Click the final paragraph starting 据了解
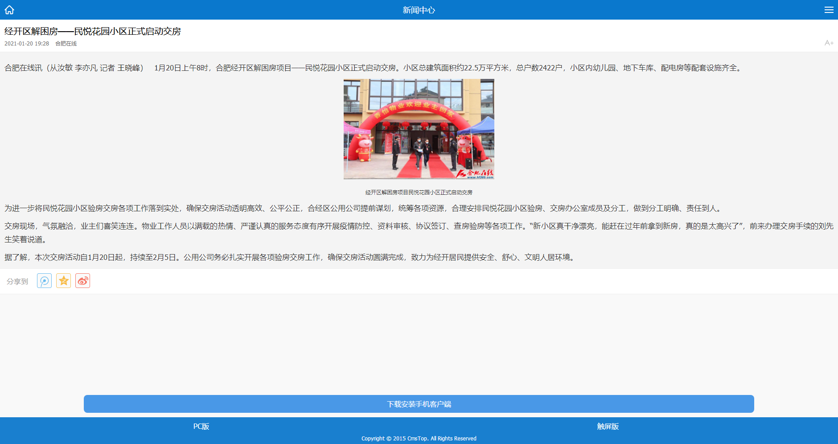Screen dimensions: 838x444 290,257
